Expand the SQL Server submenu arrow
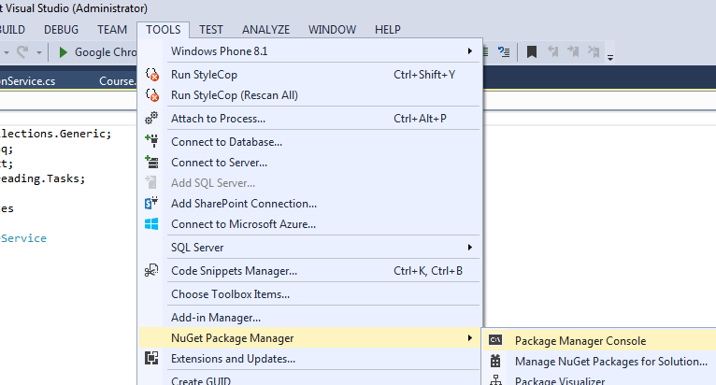 (x=470, y=248)
